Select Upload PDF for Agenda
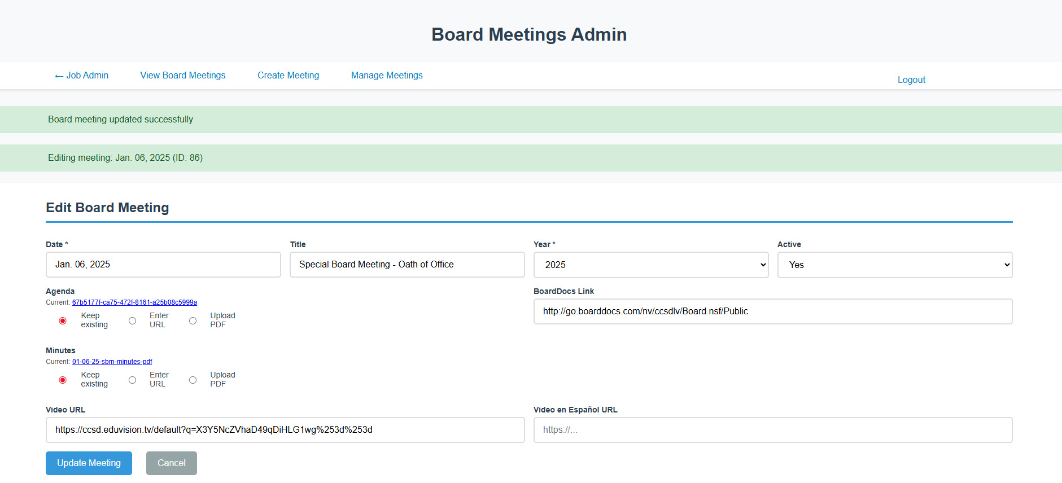Viewport: 1062px width, 483px height. click(x=193, y=321)
